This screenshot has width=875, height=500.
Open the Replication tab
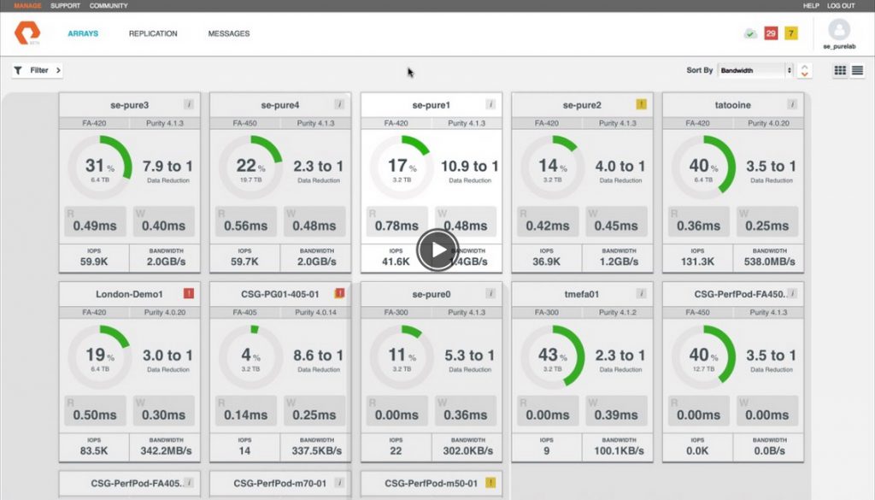(x=153, y=33)
